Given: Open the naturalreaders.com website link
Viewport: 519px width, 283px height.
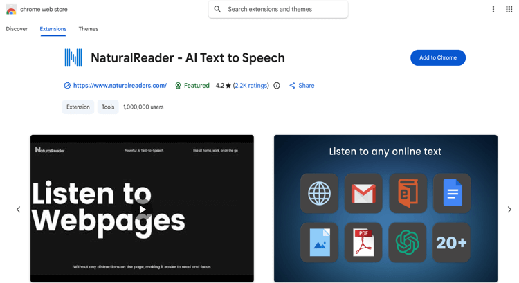Looking at the screenshot, I should coord(120,86).
